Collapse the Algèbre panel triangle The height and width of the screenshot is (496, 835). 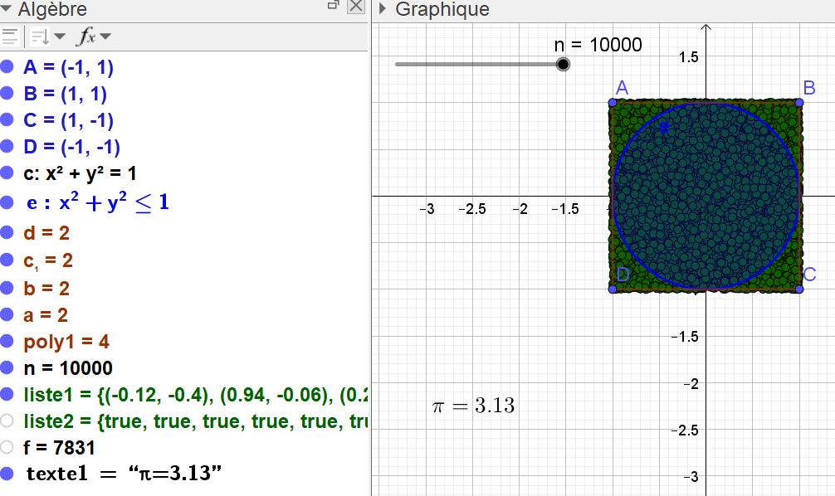(x=7, y=8)
